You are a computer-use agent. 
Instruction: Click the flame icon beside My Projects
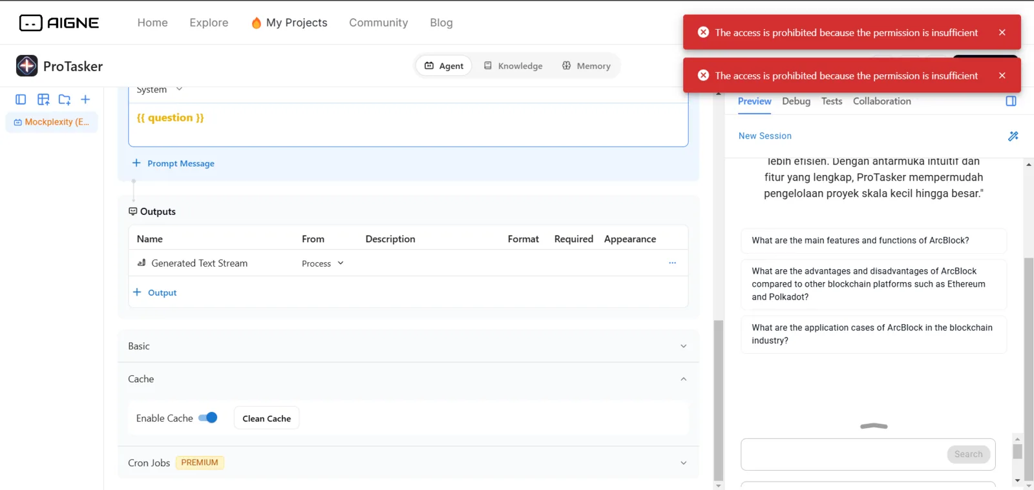[257, 23]
